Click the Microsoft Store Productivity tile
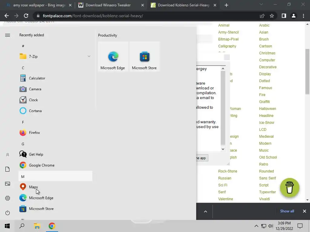This screenshot has width=310, height=232. [144, 56]
